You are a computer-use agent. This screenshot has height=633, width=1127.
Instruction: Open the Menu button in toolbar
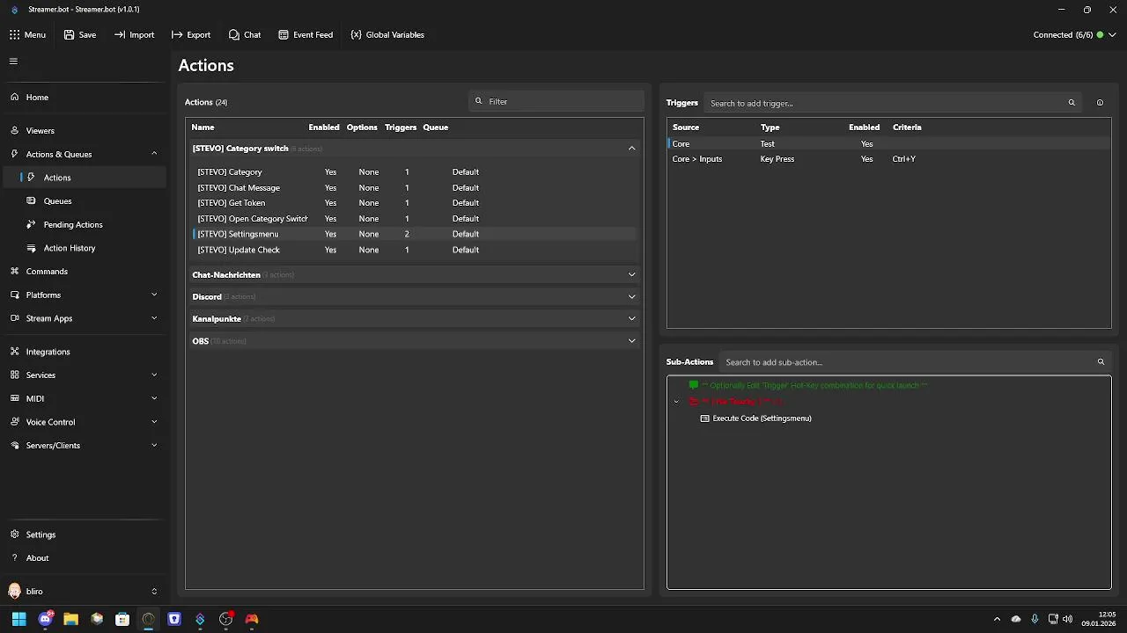[27, 35]
